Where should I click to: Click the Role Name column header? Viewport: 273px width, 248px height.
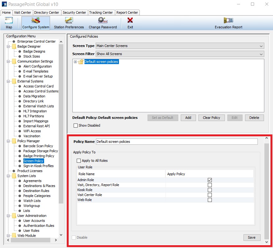(x=121, y=174)
